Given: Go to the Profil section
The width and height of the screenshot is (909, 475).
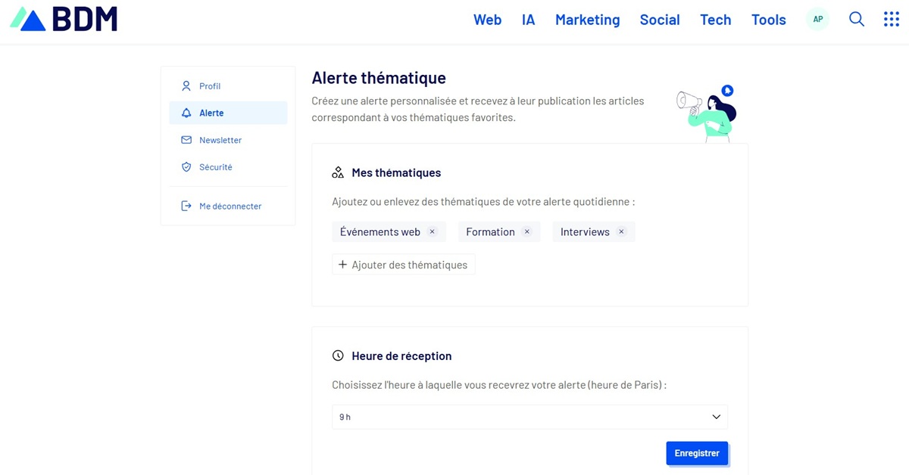Looking at the screenshot, I should pos(228,86).
